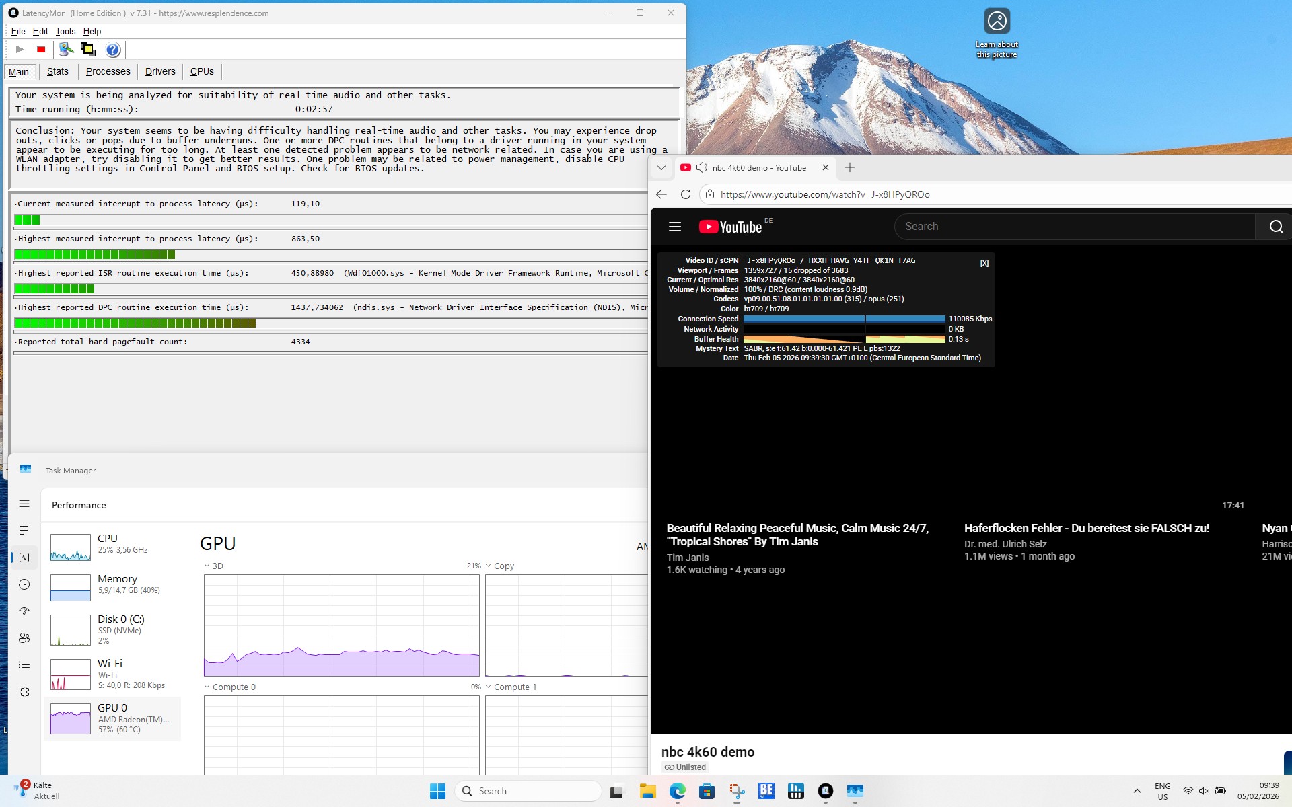Open the Tools menu in LatencyMon
This screenshot has height=807, width=1292.
pyautogui.click(x=65, y=31)
